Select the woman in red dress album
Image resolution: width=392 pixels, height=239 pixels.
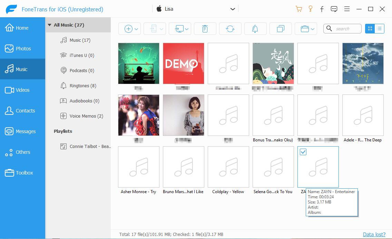[138, 115]
